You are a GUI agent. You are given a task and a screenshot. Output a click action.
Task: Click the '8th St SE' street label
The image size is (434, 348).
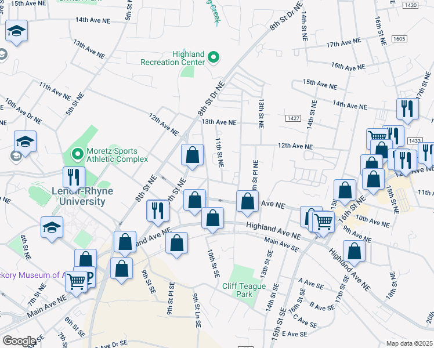(x=75, y=327)
